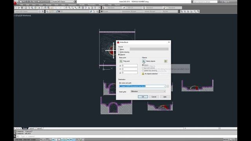Viewport: 251px width, 141px height.
Task: Select the Zoom Realtime tool
Action: point(69,8)
